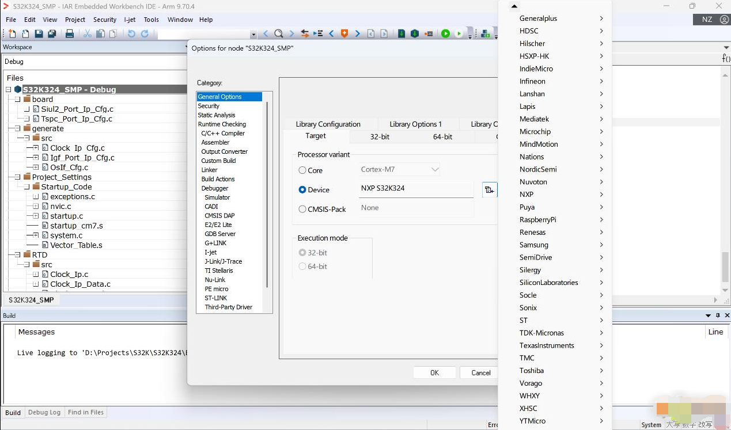
Task: Collapse the S32K324_SMP - Debug project node
Action: click(x=9, y=90)
